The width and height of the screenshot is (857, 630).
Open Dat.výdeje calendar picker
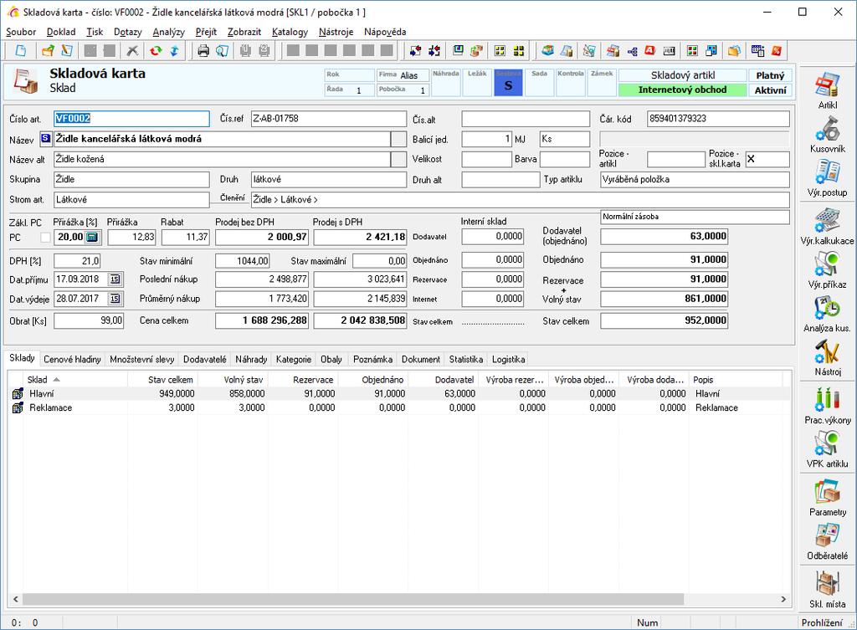tap(115, 299)
